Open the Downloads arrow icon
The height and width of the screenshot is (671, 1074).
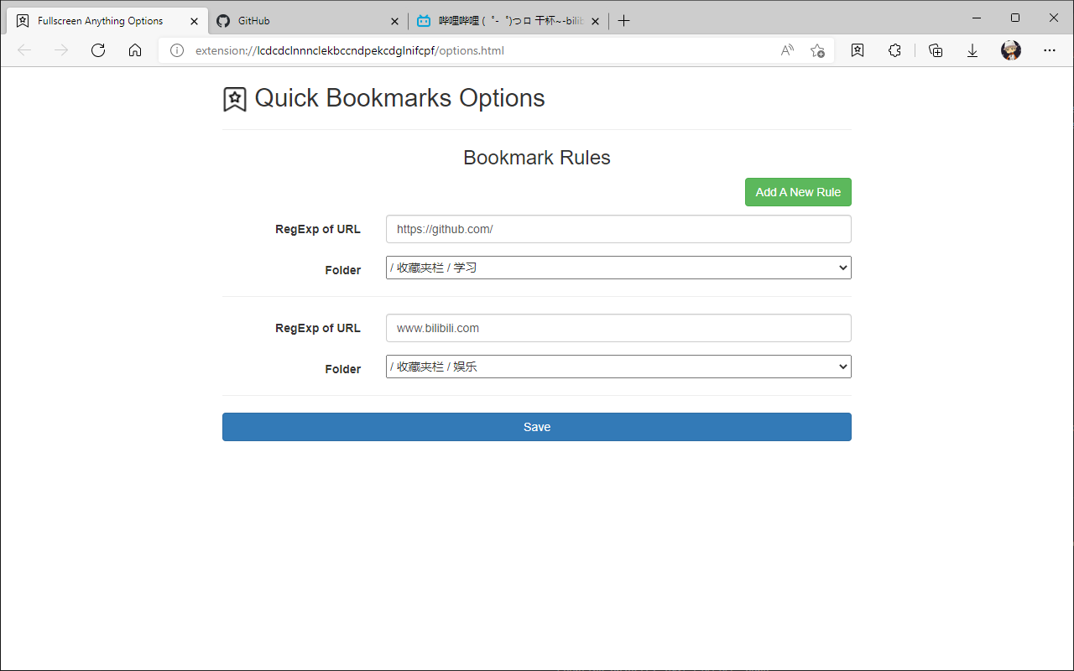pos(972,50)
